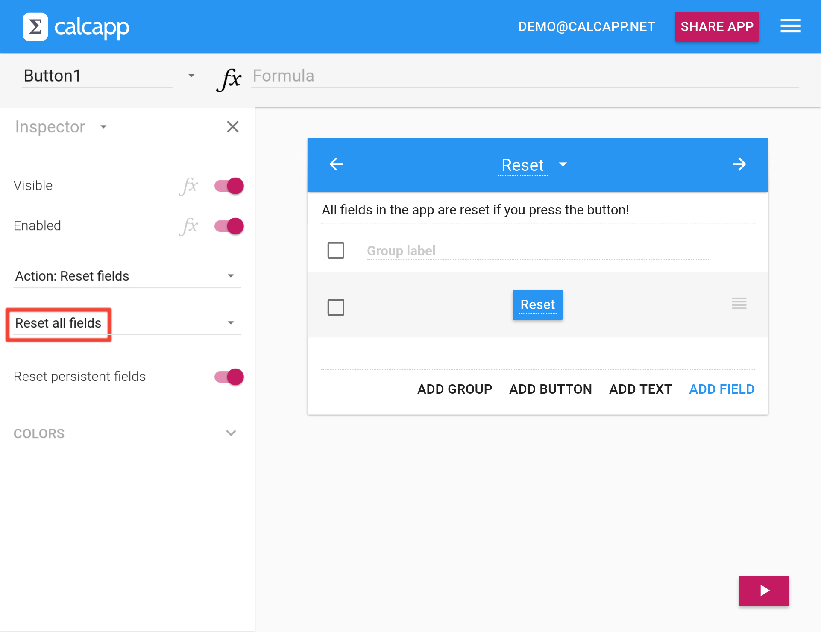Screen dimensions: 821x632
Task: Click ADD FIELD link
Action: (722, 389)
